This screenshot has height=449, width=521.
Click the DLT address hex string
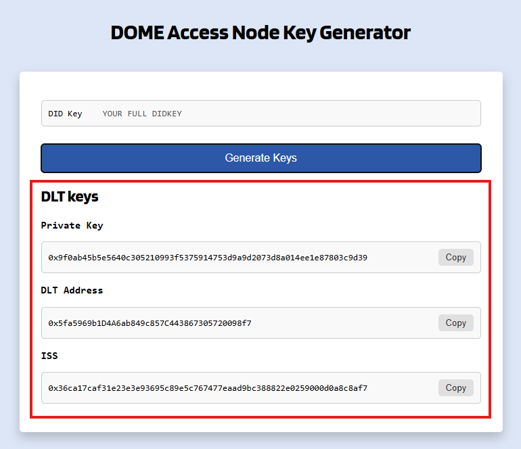[150, 323]
